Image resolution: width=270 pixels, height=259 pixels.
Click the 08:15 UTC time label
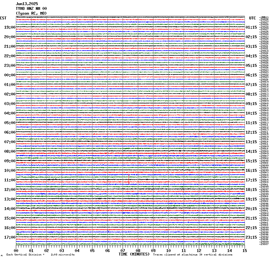[x=251, y=94]
